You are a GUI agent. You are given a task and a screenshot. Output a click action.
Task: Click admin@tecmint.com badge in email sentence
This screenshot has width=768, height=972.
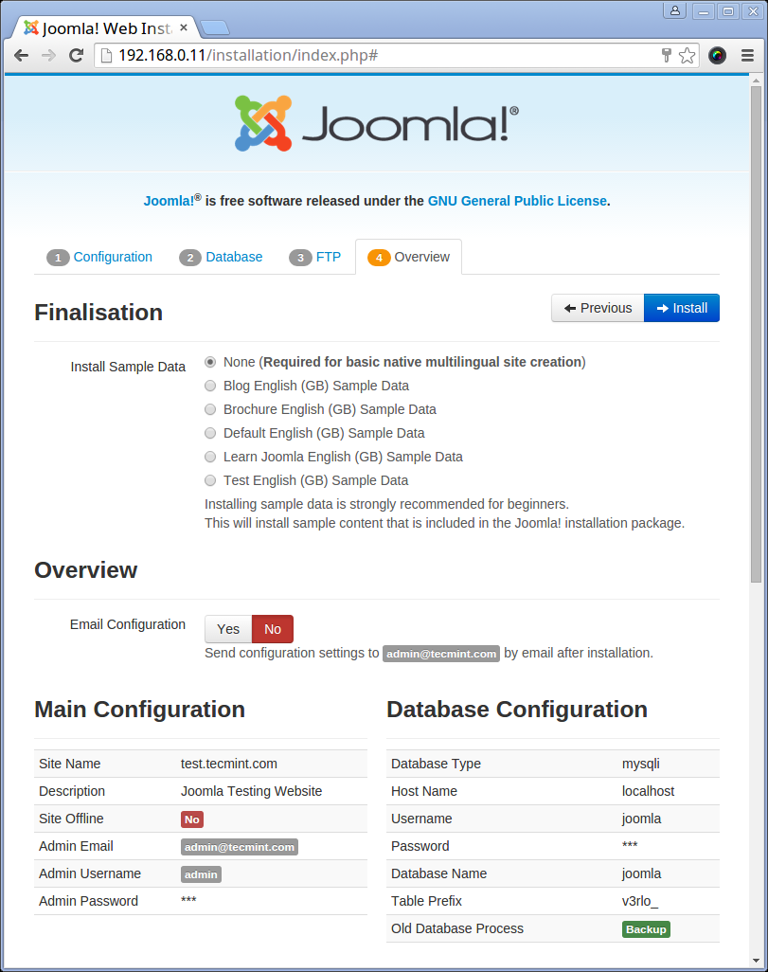tap(441, 654)
